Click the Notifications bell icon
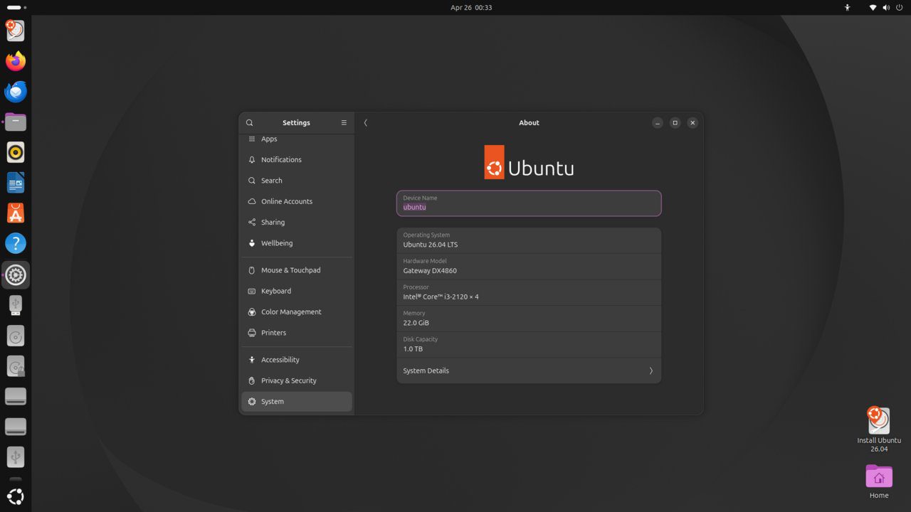This screenshot has height=512, width=911. click(x=252, y=159)
